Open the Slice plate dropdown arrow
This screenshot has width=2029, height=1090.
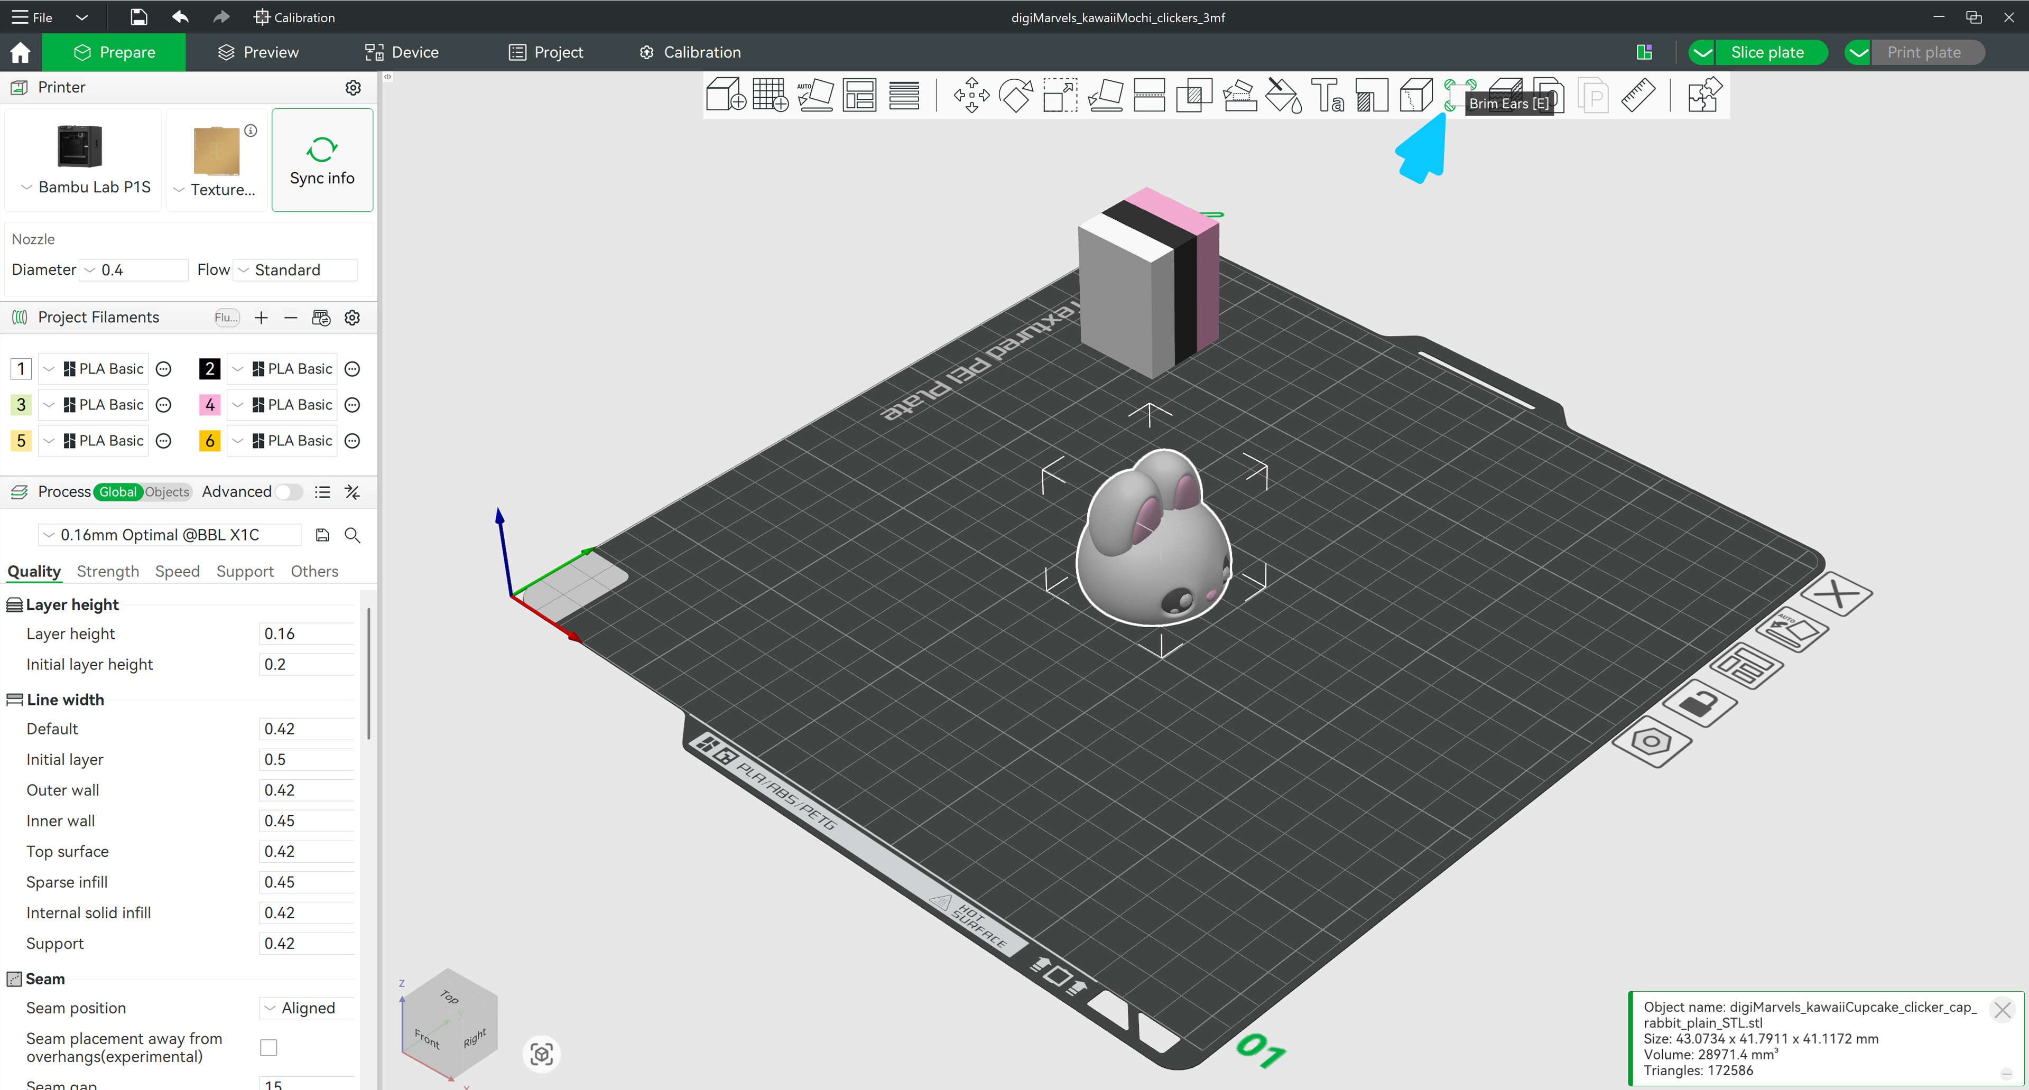1701,52
